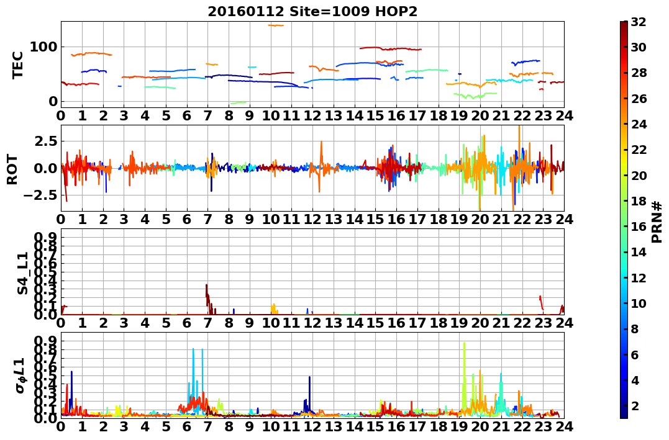The height and width of the screenshot is (440, 669).
Task: Click colorbar tick label '16'
Action: pyautogui.click(x=639, y=227)
